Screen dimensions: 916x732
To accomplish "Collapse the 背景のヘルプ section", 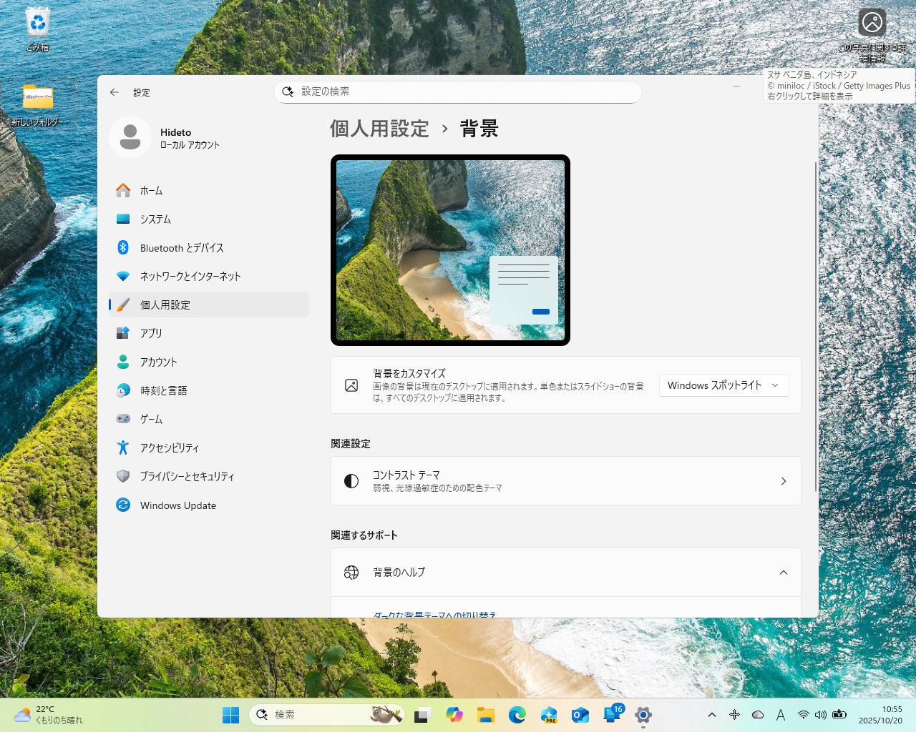I will (782, 572).
